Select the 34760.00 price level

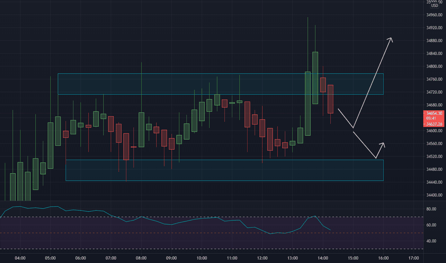tap(434, 79)
